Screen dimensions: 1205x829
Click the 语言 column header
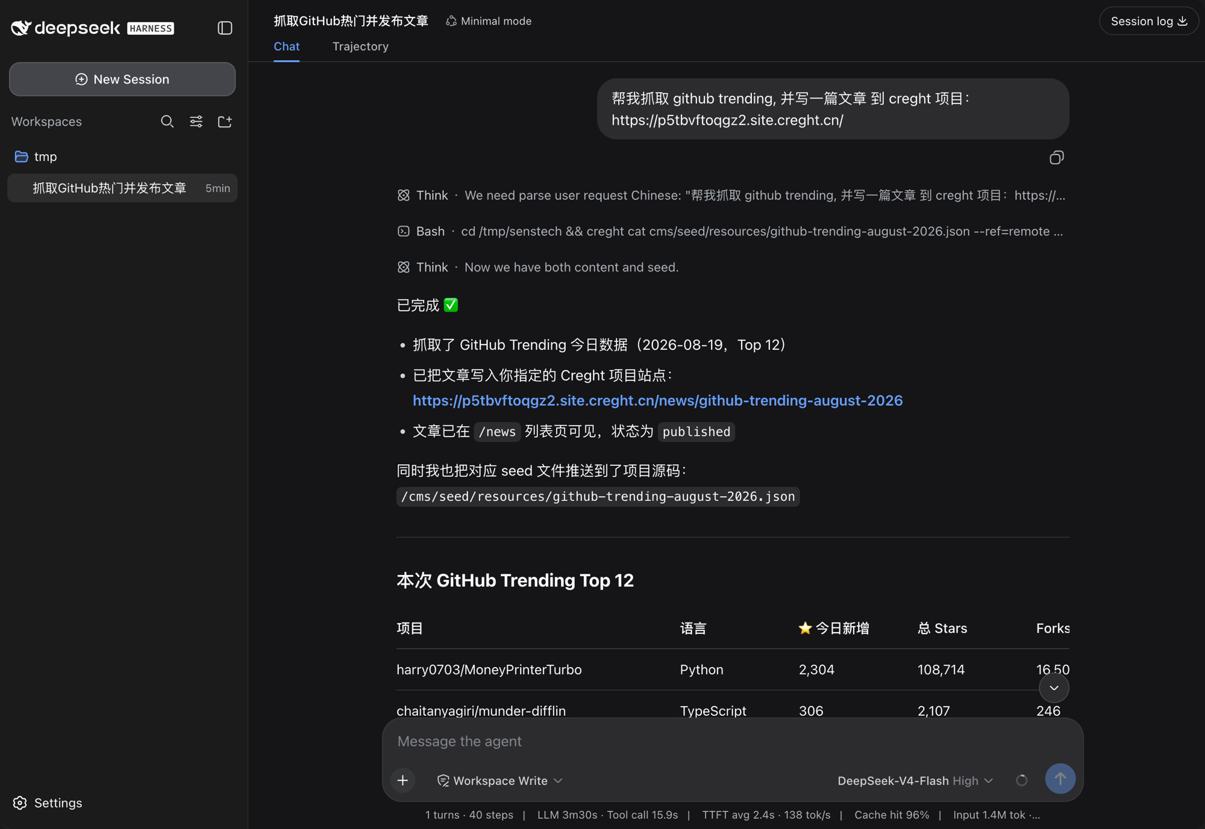click(x=693, y=628)
